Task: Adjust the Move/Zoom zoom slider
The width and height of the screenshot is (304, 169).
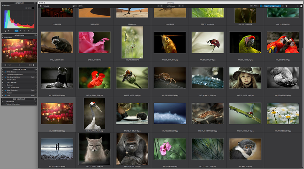Action: tap(19, 65)
